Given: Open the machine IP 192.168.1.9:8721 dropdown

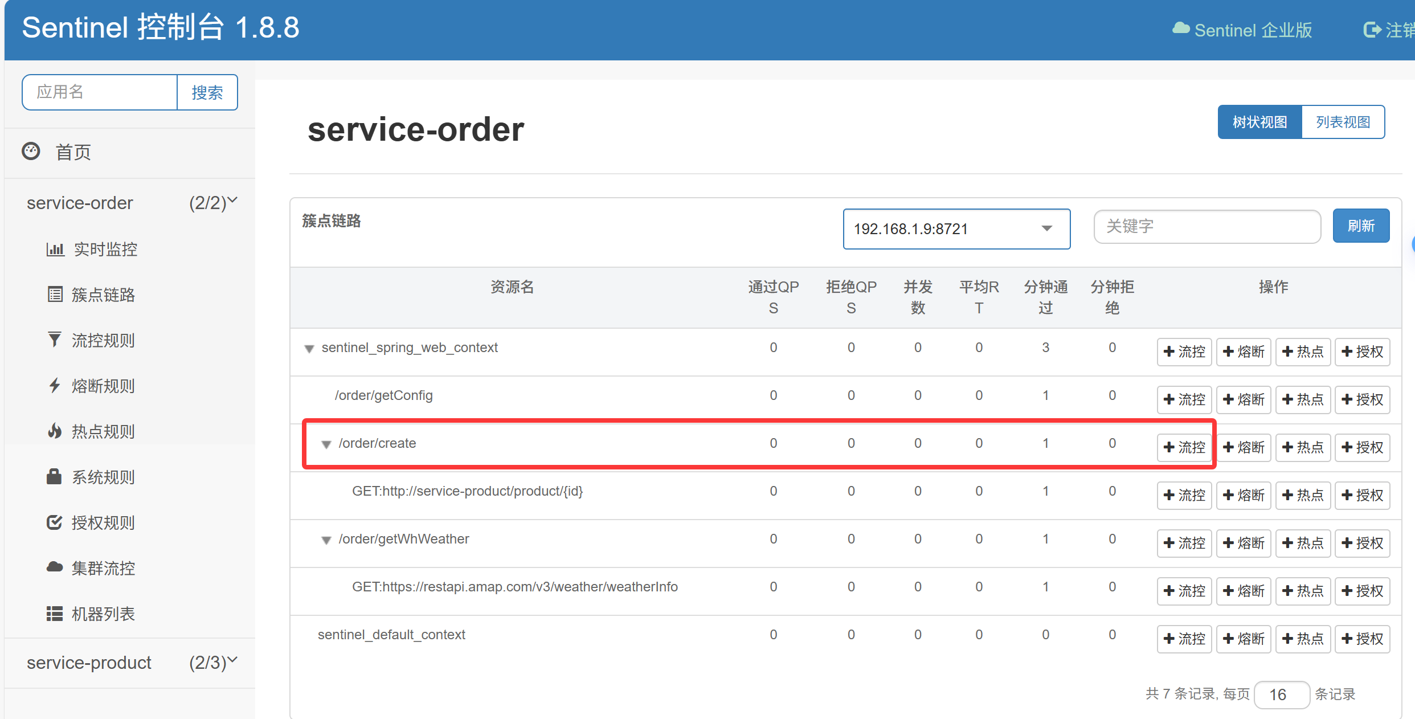Looking at the screenshot, I should point(956,229).
